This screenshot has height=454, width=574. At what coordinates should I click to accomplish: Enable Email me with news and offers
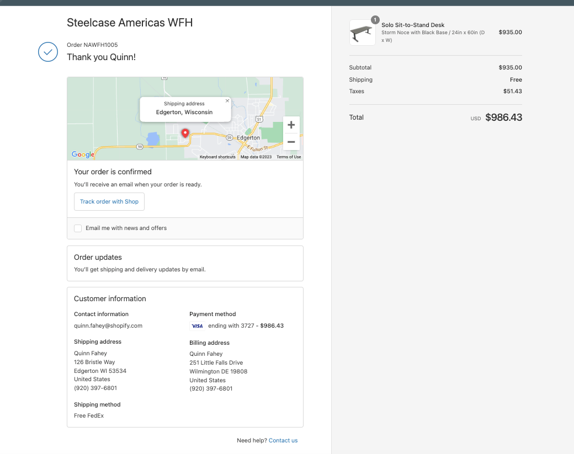point(78,228)
